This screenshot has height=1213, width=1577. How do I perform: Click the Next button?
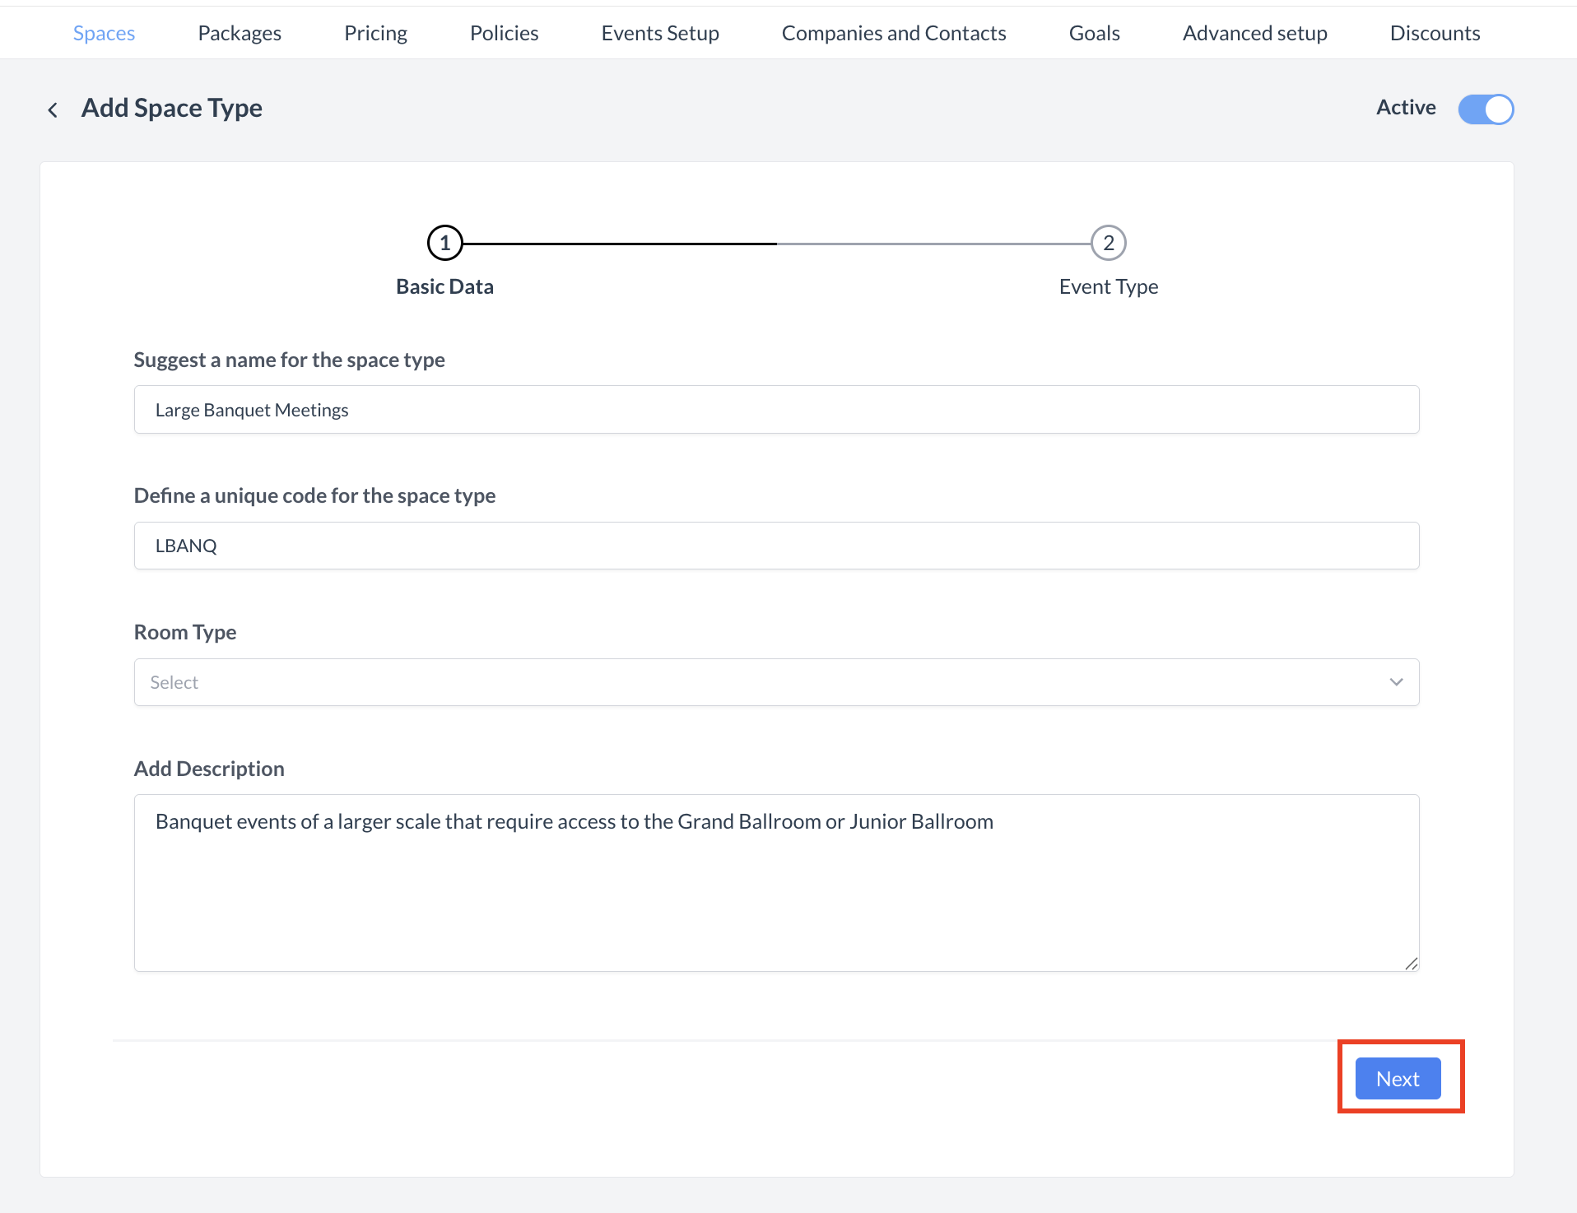point(1398,1079)
